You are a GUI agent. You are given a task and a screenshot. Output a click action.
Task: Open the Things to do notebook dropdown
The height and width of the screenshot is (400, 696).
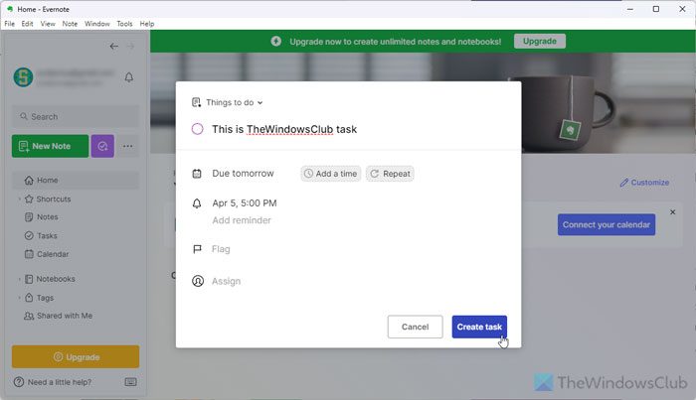[235, 102]
